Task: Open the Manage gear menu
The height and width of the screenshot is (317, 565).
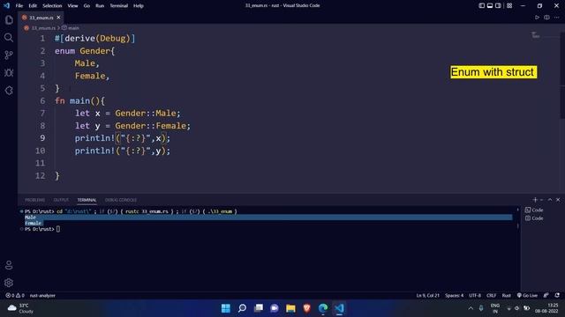Action: coord(9,283)
